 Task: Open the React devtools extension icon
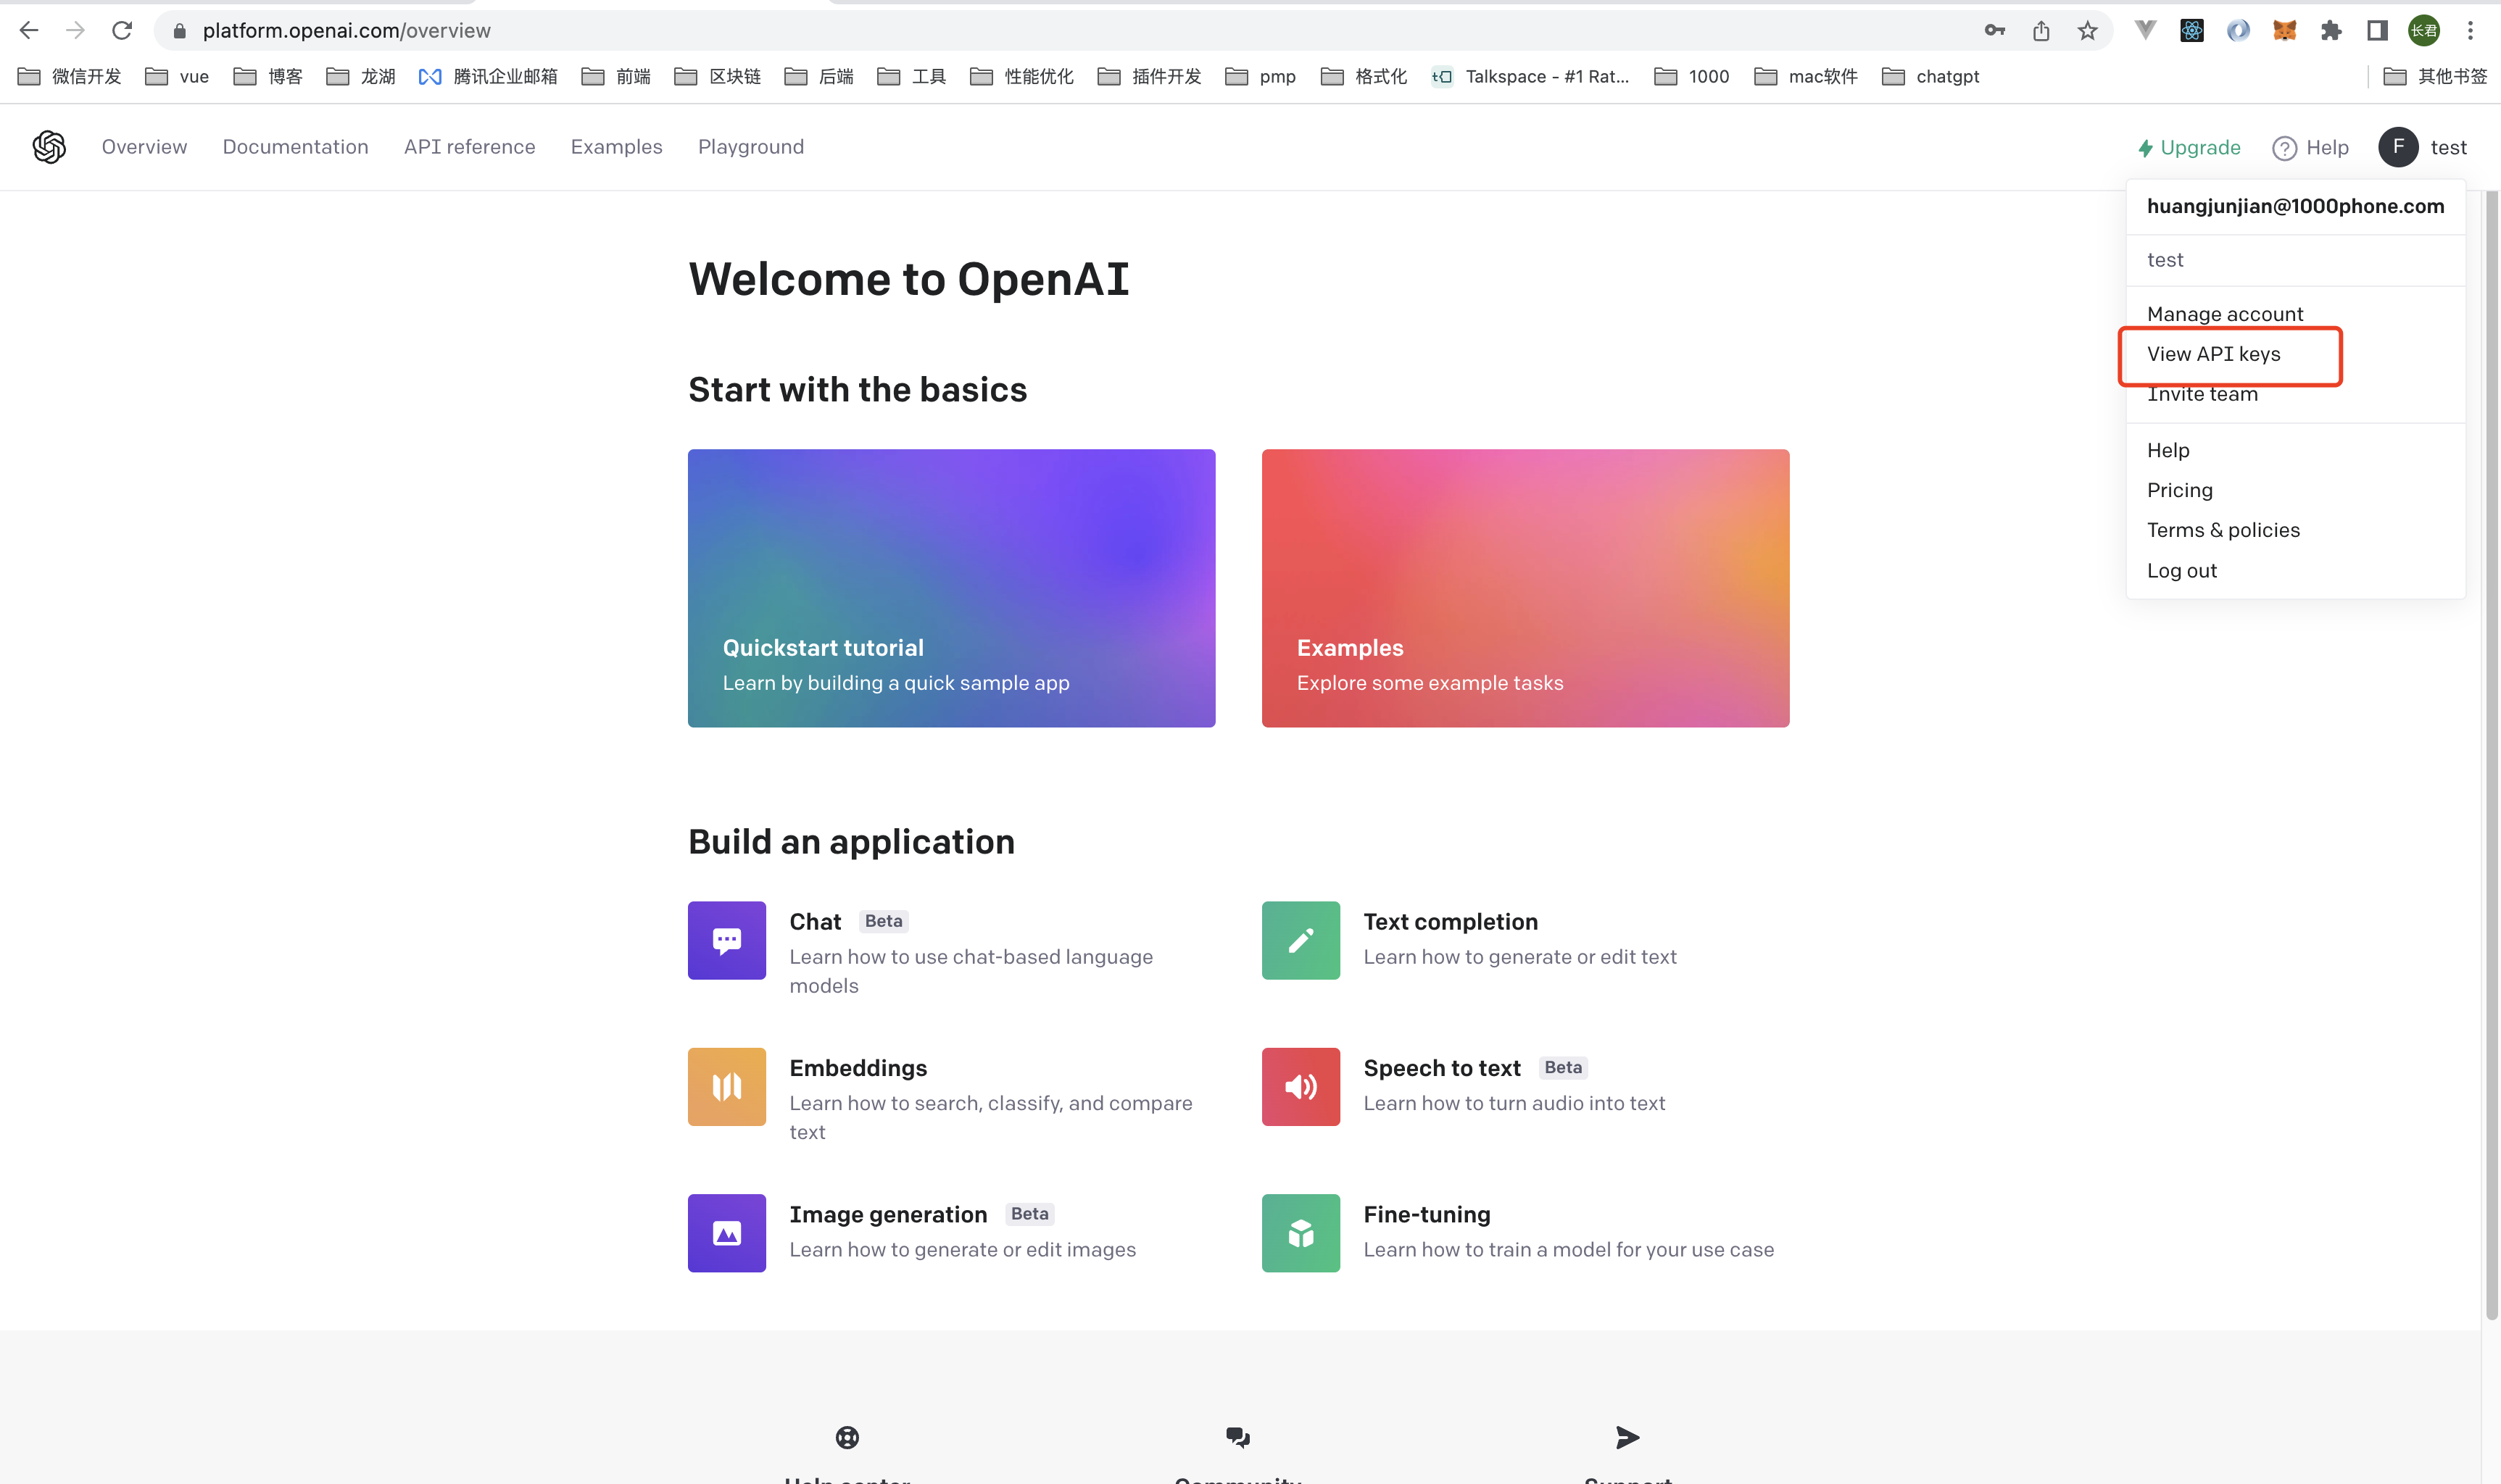(2192, 31)
